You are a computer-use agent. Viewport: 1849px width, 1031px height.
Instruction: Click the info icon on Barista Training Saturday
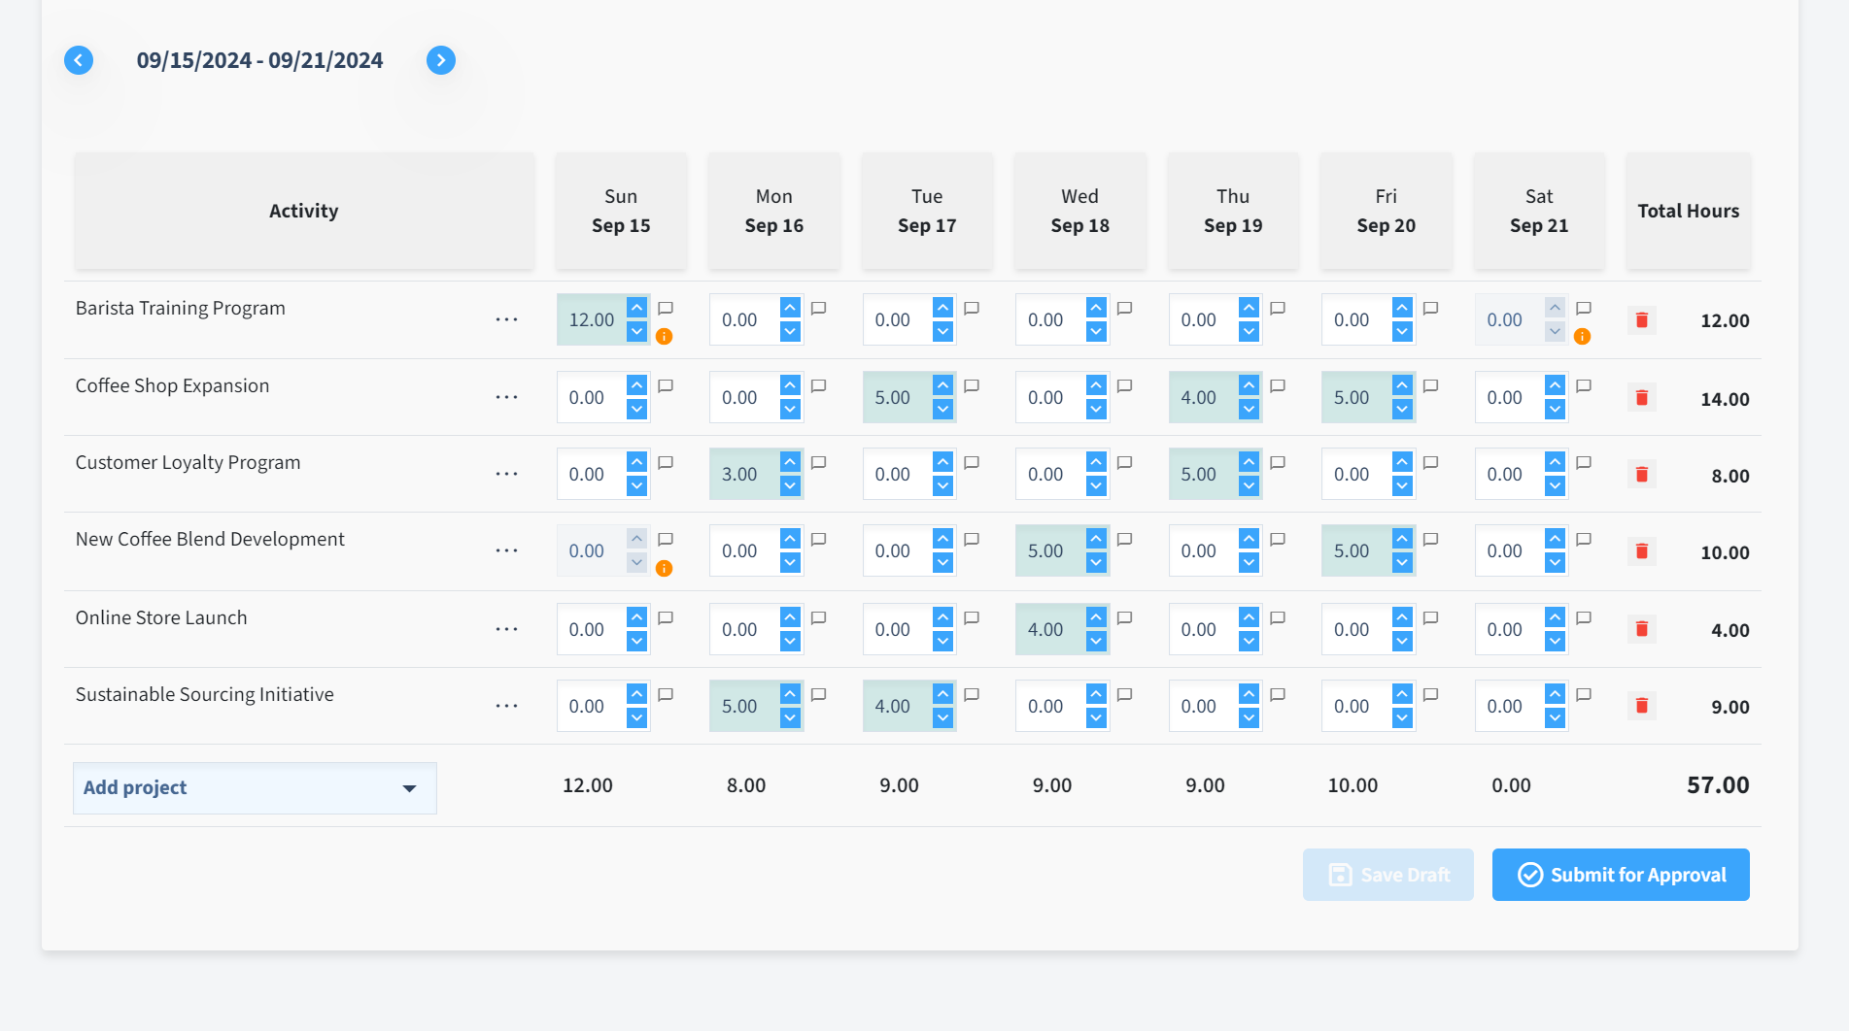click(x=1582, y=338)
